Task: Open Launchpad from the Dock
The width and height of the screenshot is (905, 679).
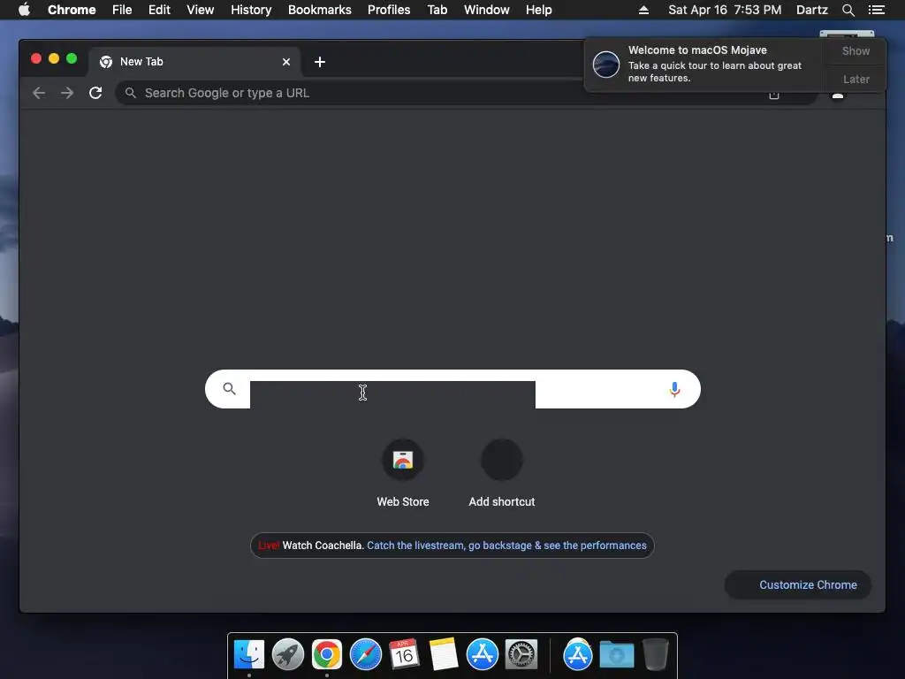Action: point(288,655)
